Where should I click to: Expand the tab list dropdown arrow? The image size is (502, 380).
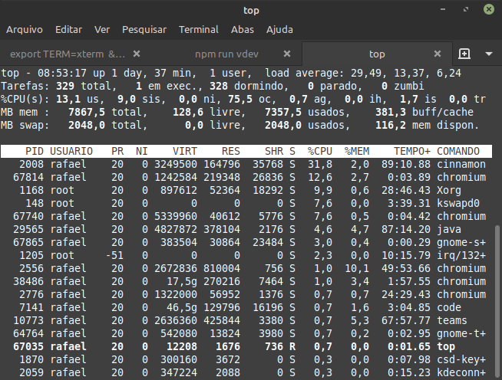tap(488, 54)
